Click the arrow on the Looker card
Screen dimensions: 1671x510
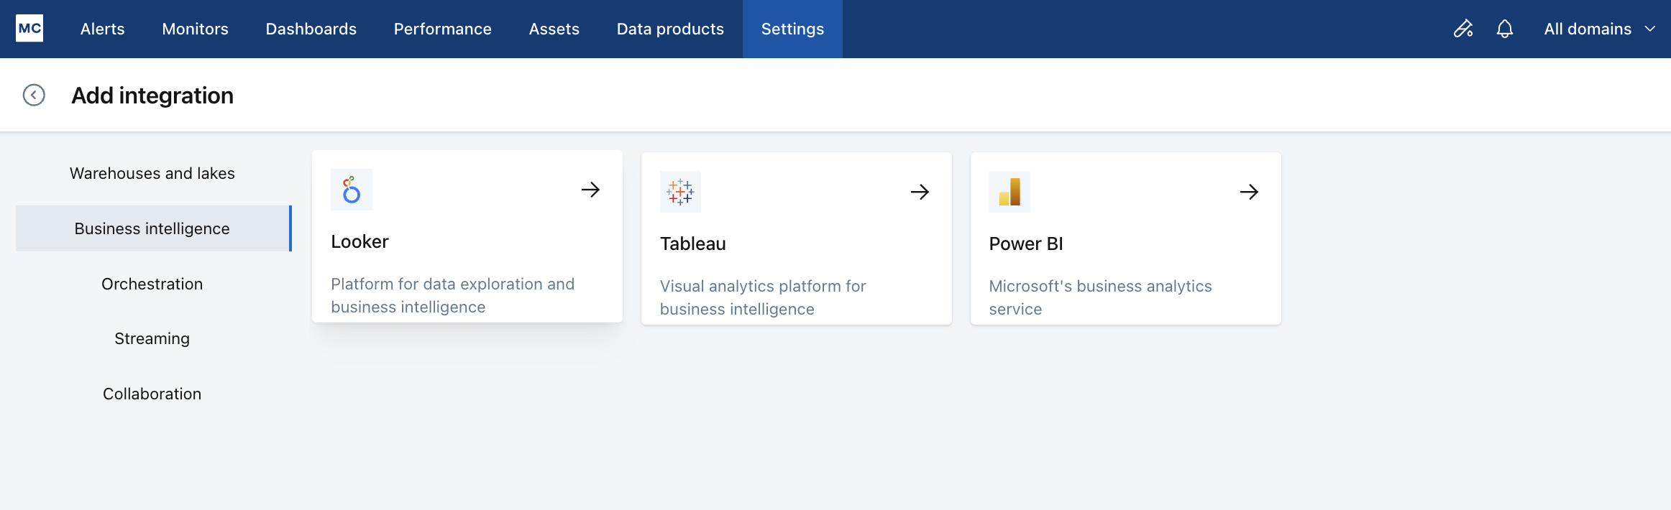pyautogui.click(x=590, y=190)
